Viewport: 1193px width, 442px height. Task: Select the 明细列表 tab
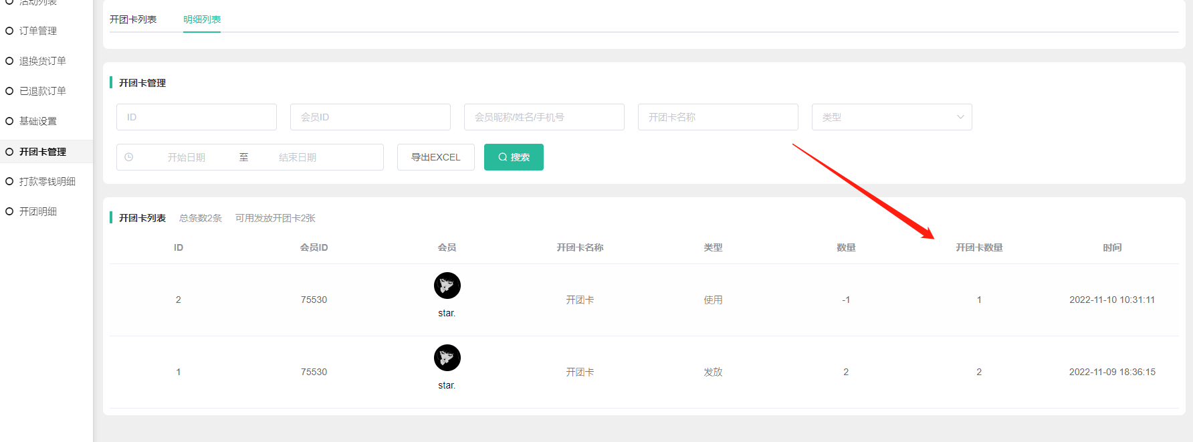click(202, 19)
